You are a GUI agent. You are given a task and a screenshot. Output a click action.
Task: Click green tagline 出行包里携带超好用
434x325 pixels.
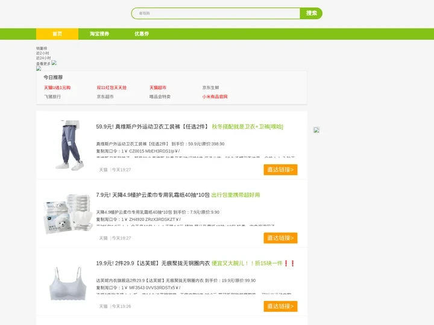(x=236, y=195)
